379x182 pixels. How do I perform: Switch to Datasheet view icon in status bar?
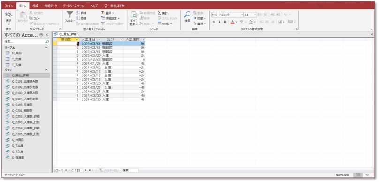[358, 175]
